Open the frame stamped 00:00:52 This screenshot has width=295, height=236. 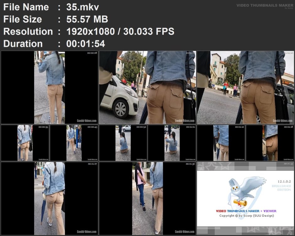pyautogui.click(x=123, y=143)
